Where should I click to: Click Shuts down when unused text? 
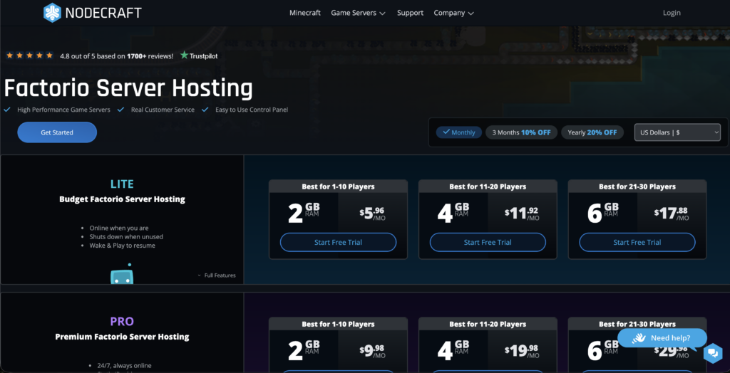126,237
